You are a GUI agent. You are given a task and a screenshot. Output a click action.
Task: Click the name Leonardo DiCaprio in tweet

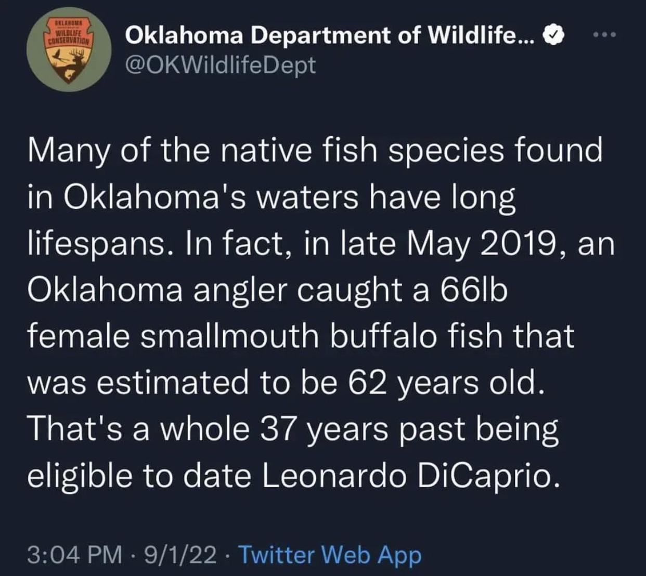click(x=410, y=476)
